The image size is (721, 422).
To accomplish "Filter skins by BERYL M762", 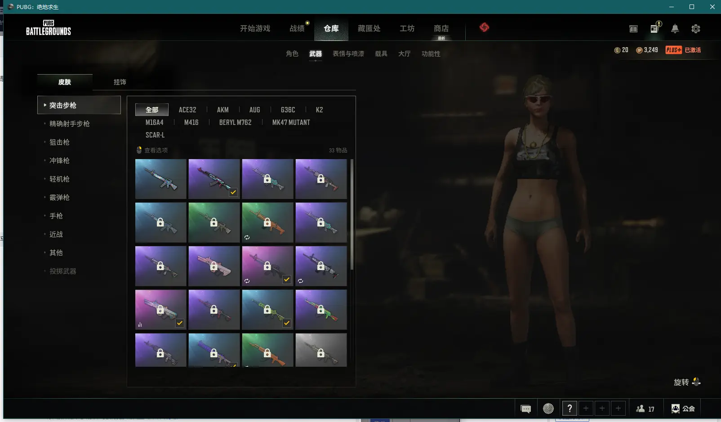I will pos(236,122).
